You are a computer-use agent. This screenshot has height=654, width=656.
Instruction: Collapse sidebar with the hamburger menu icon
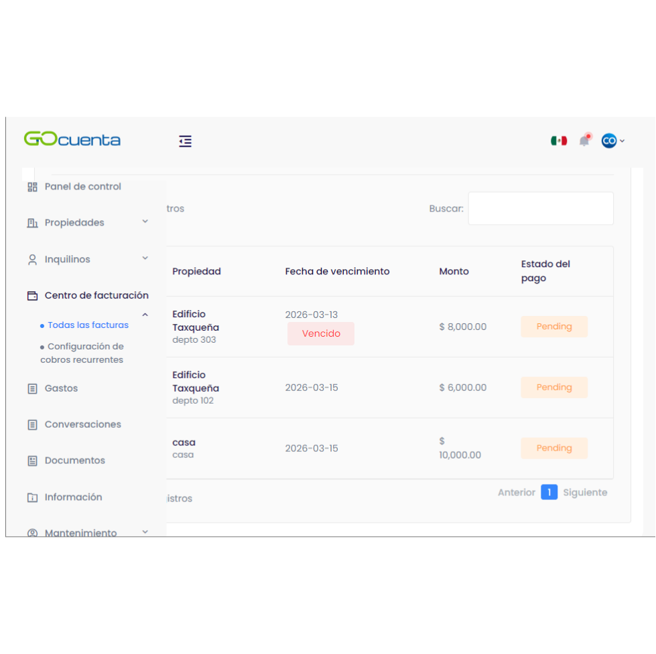pyautogui.click(x=185, y=141)
